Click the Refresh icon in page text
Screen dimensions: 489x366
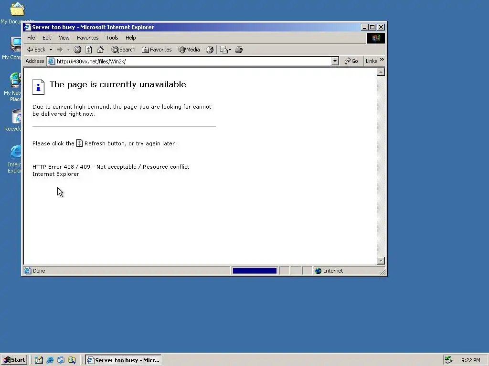pyautogui.click(x=80, y=143)
